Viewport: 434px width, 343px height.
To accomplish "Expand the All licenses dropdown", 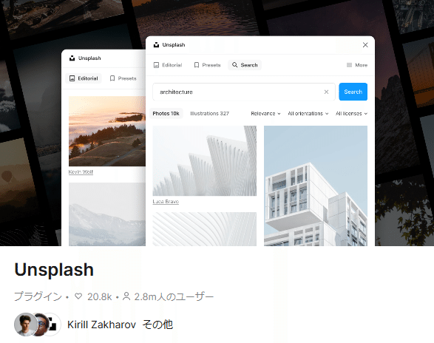I will 351,114.
